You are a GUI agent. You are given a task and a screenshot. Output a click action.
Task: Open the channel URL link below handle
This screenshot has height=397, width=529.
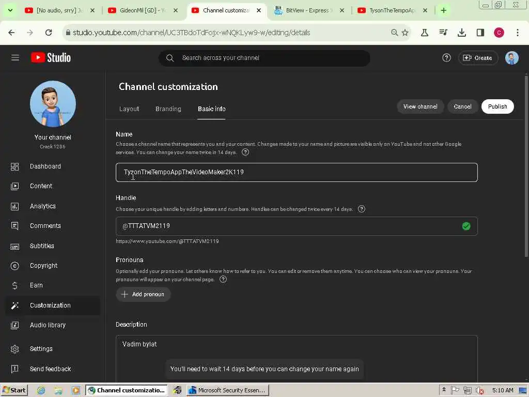[x=167, y=241]
